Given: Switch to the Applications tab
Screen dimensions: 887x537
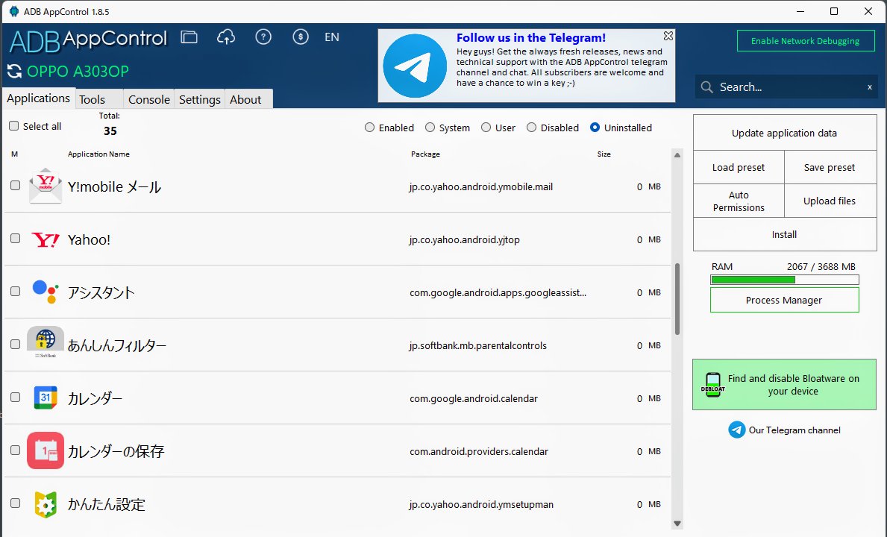Looking at the screenshot, I should (39, 98).
